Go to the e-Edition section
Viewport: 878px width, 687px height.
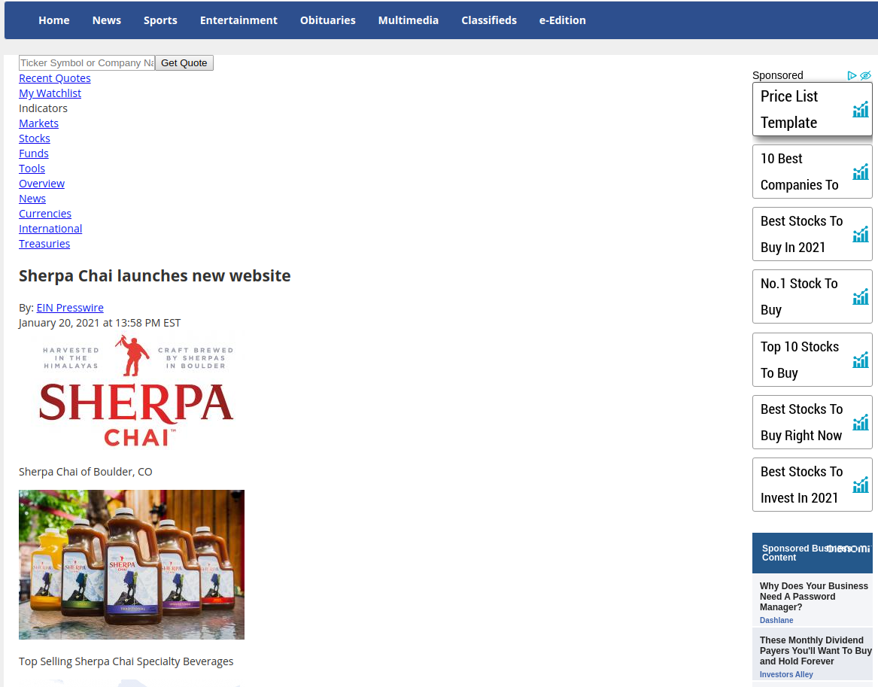tap(562, 20)
